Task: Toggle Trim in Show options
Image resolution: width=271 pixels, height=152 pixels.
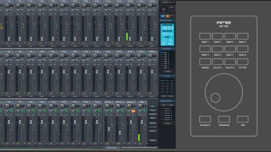Action: pyautogui.click(x=170, y=40)
